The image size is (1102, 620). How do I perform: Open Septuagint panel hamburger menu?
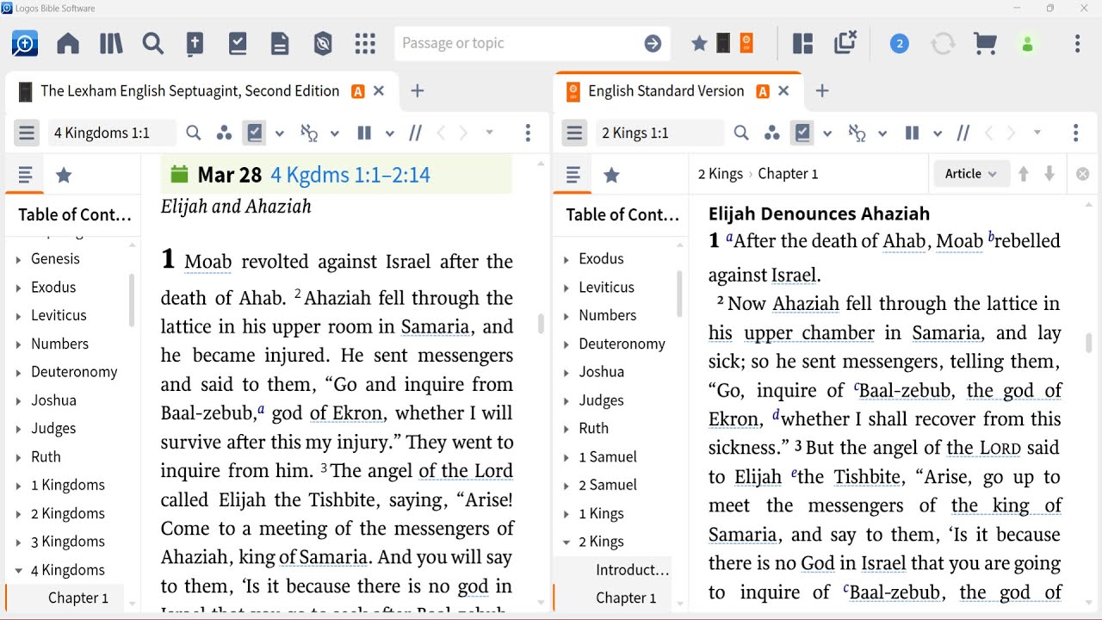pos(27,133)
